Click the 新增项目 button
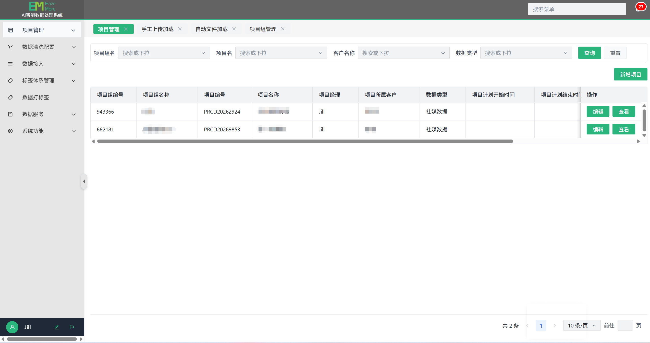 [x=631, y=75]
